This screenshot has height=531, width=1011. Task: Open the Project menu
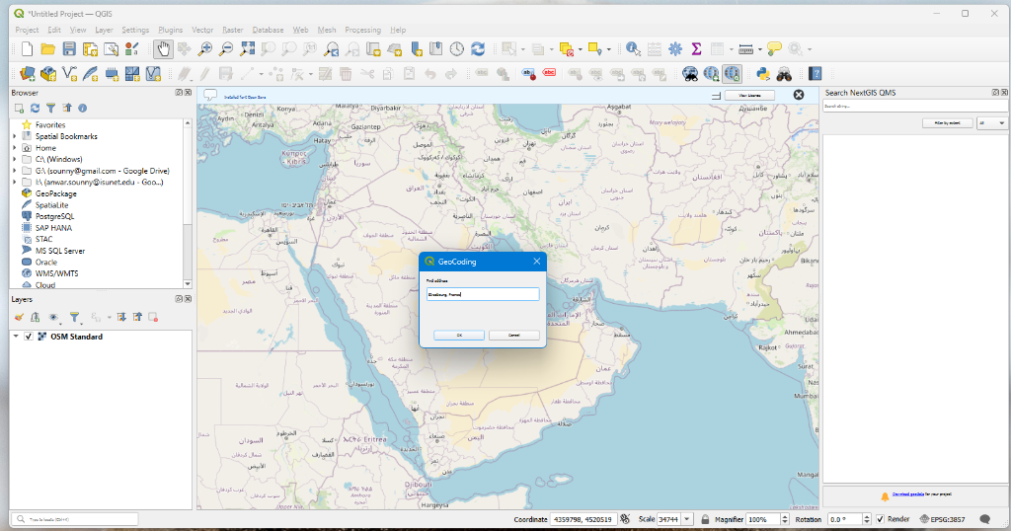pos(27,30)
